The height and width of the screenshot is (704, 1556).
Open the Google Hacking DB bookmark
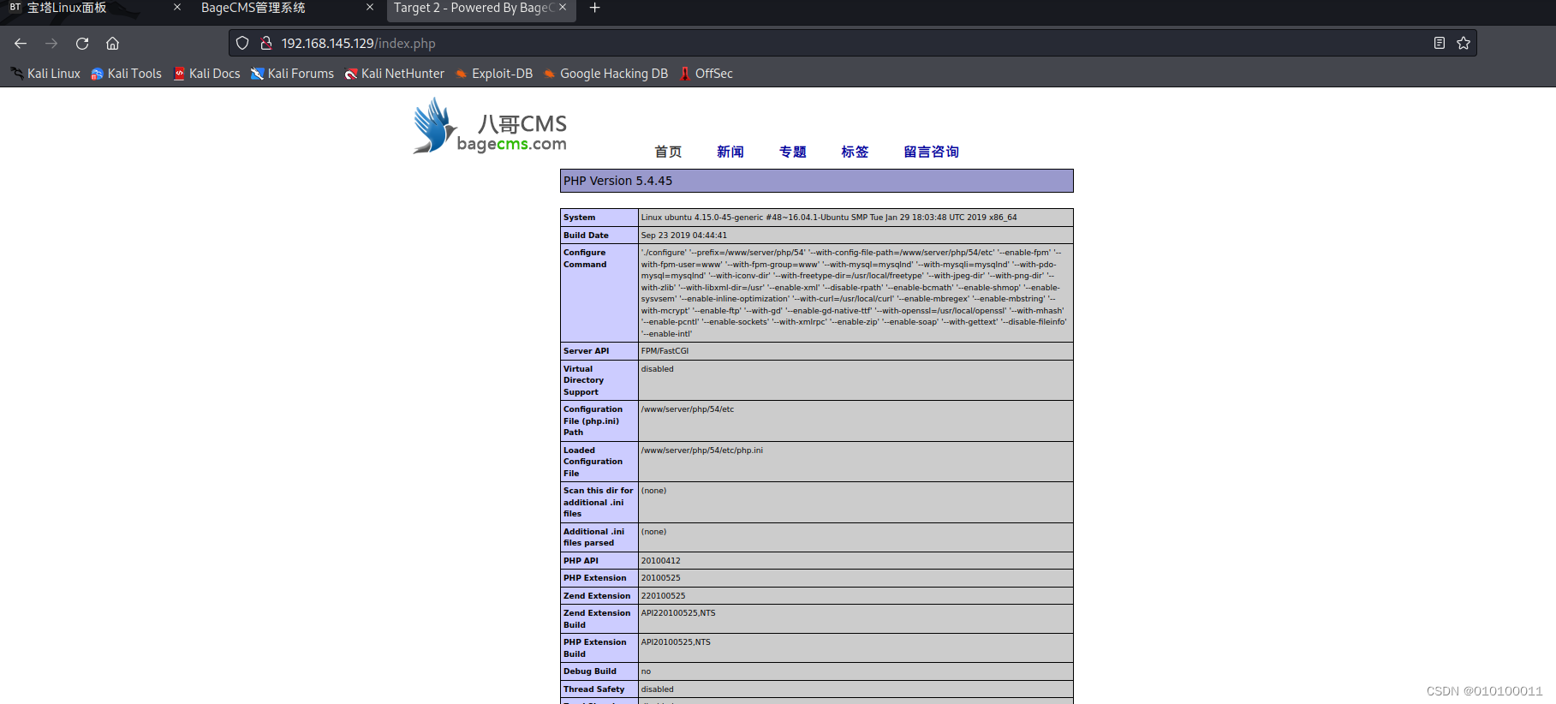tap(605, 74)
